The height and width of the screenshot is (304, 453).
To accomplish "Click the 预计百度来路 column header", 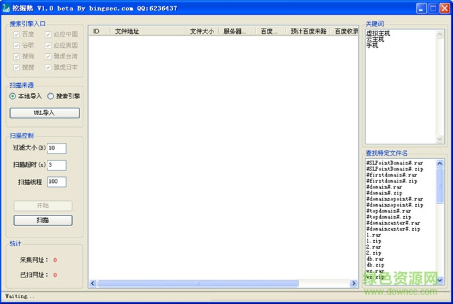I will coord(308,31).
